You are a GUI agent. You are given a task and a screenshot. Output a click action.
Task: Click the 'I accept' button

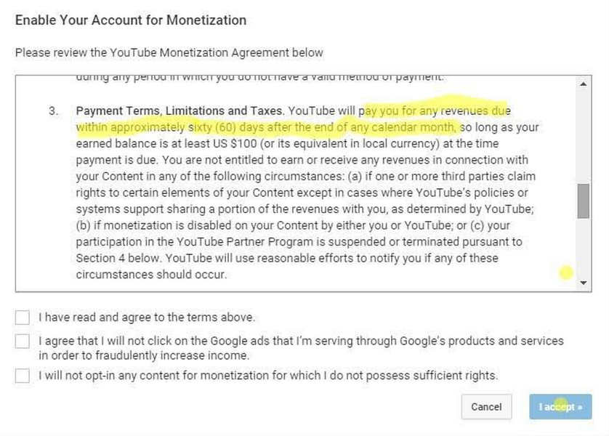pos(560,407)
